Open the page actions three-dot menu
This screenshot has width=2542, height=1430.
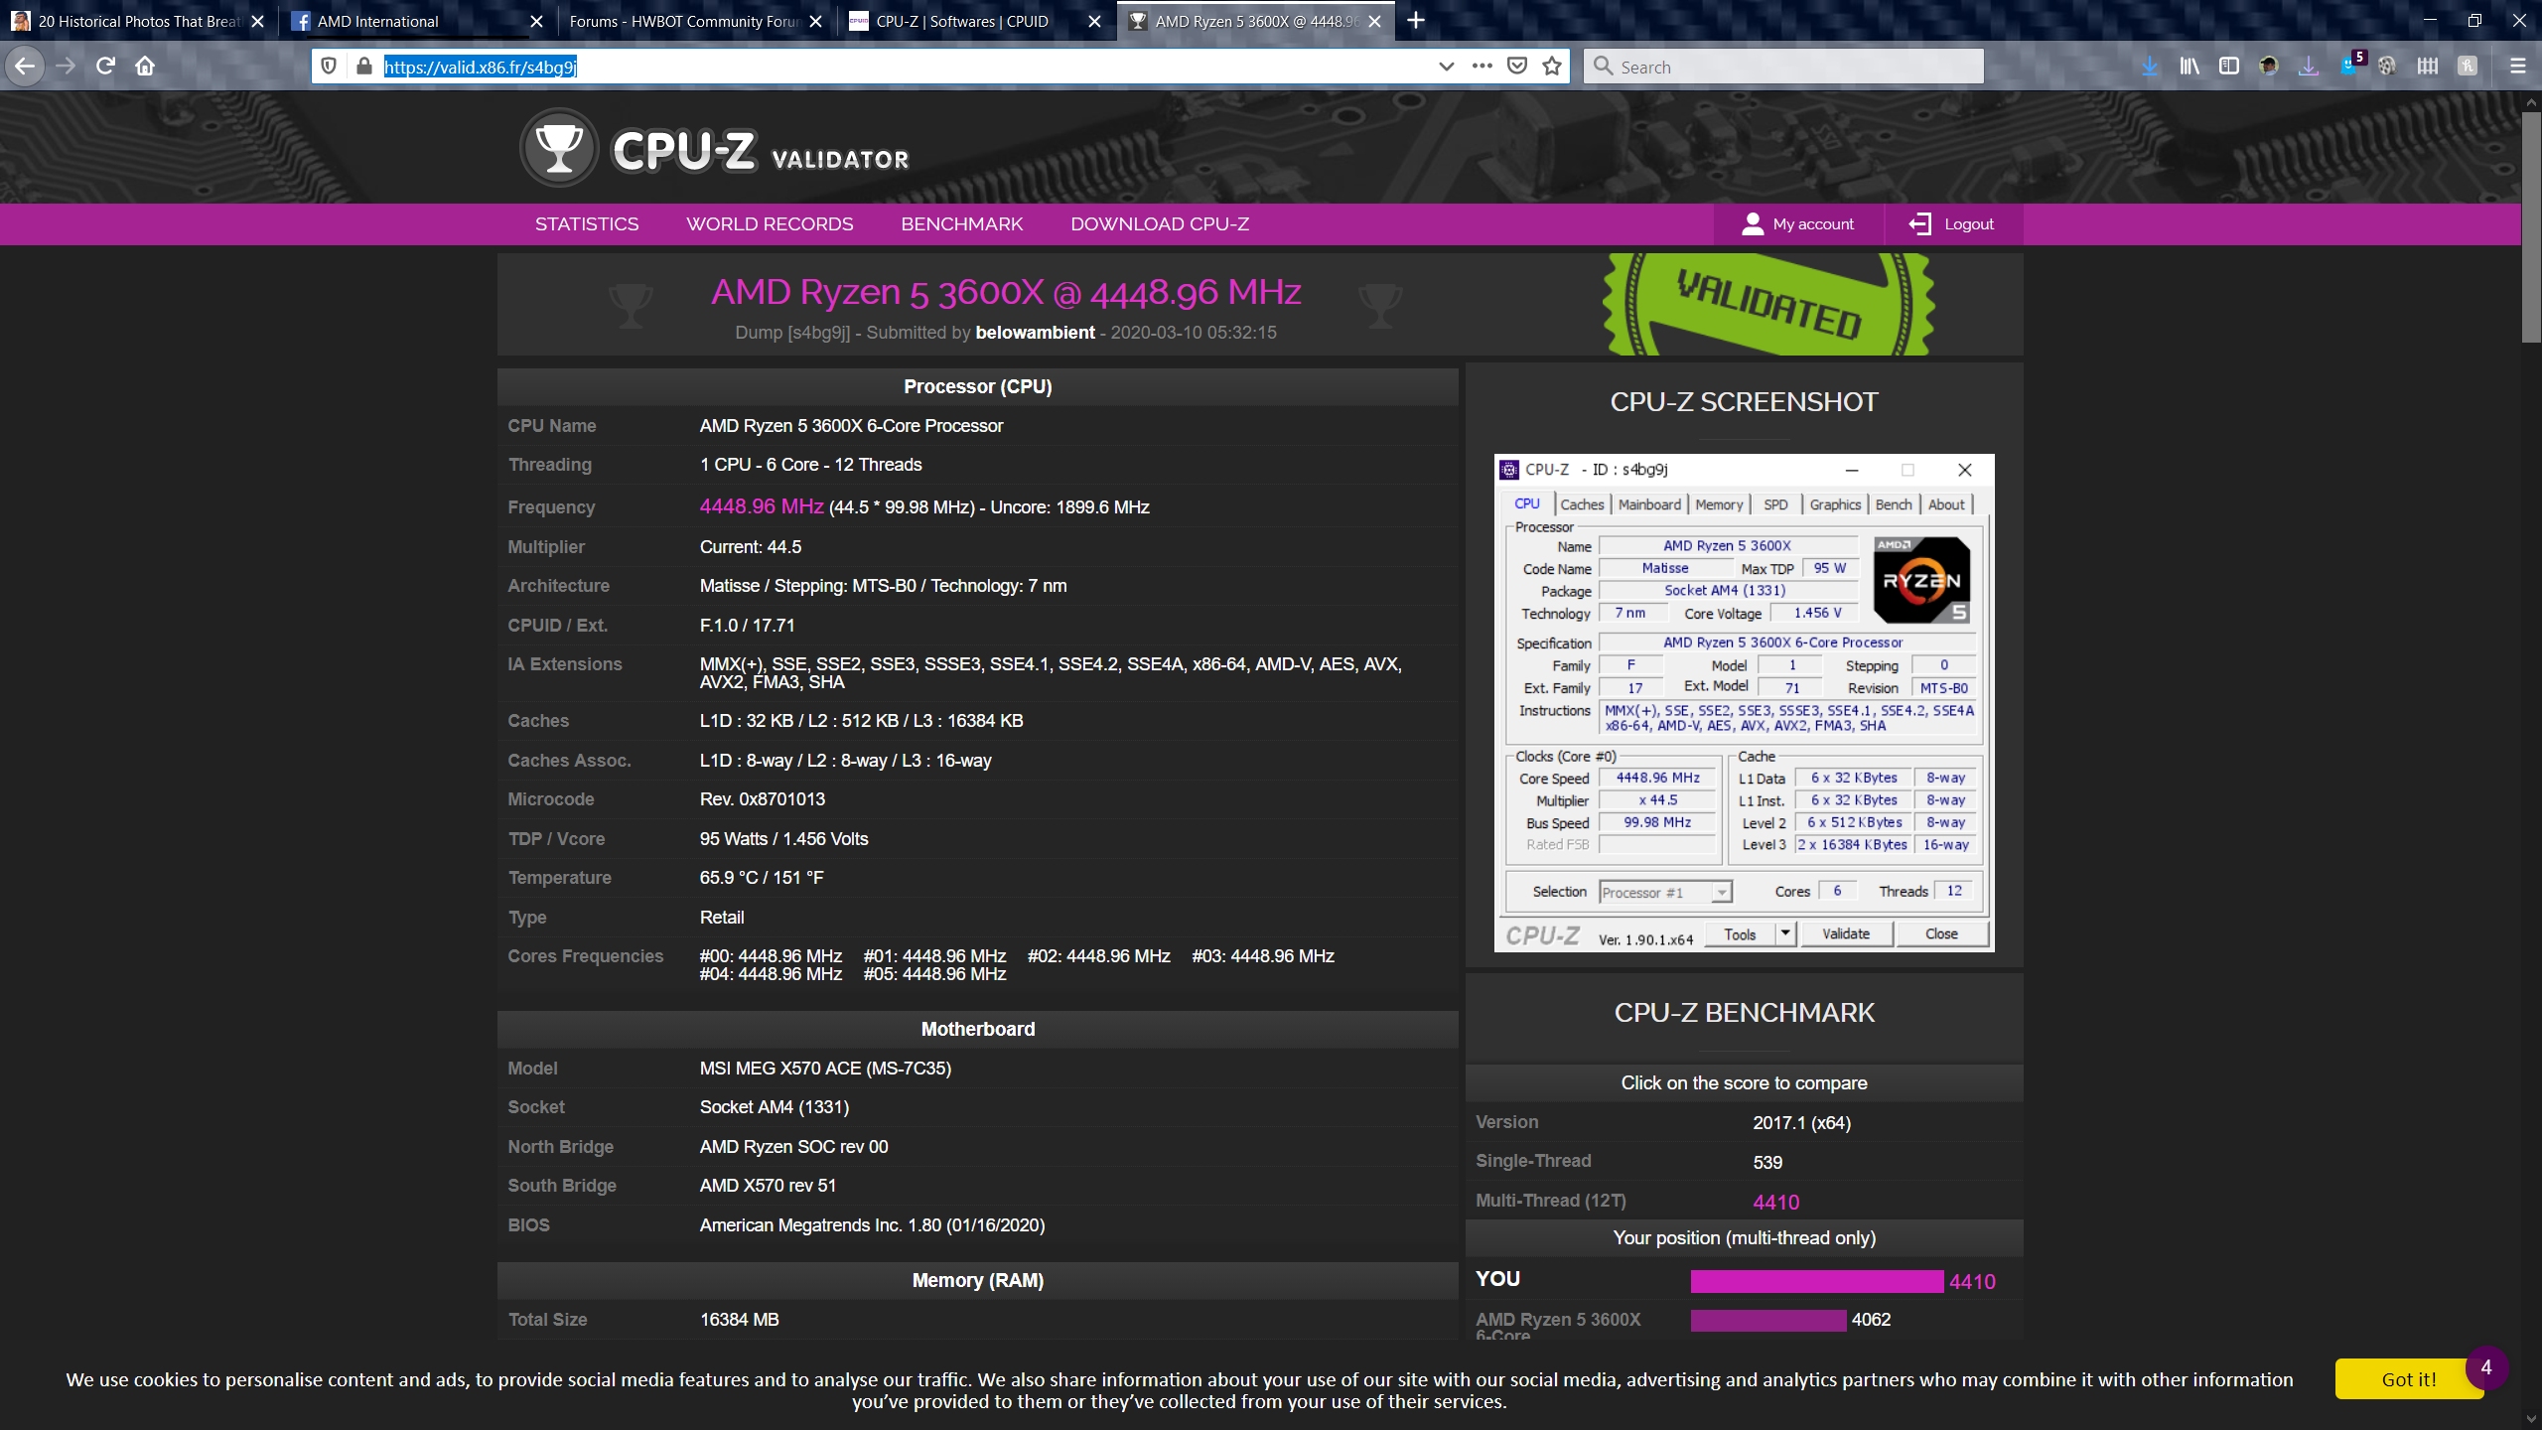coord(1482,67)
